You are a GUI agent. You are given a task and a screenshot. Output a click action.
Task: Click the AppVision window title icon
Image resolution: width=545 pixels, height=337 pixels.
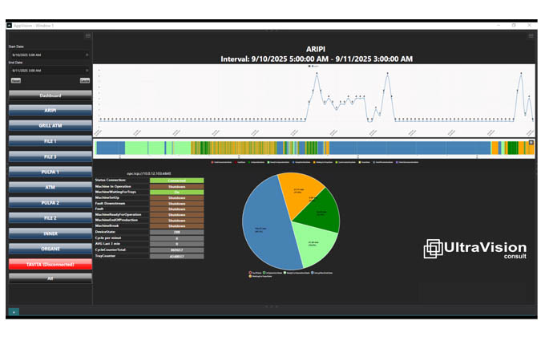pos(10,25)
